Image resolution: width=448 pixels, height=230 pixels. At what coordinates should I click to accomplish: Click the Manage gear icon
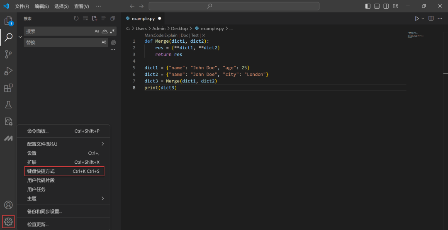pos(8,222)
